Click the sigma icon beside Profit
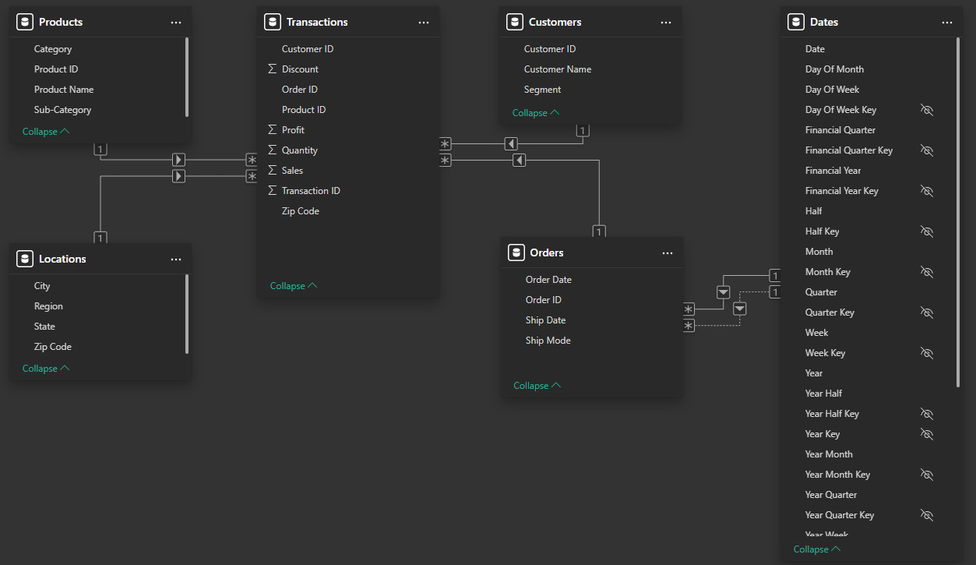 tap(272, 130)
